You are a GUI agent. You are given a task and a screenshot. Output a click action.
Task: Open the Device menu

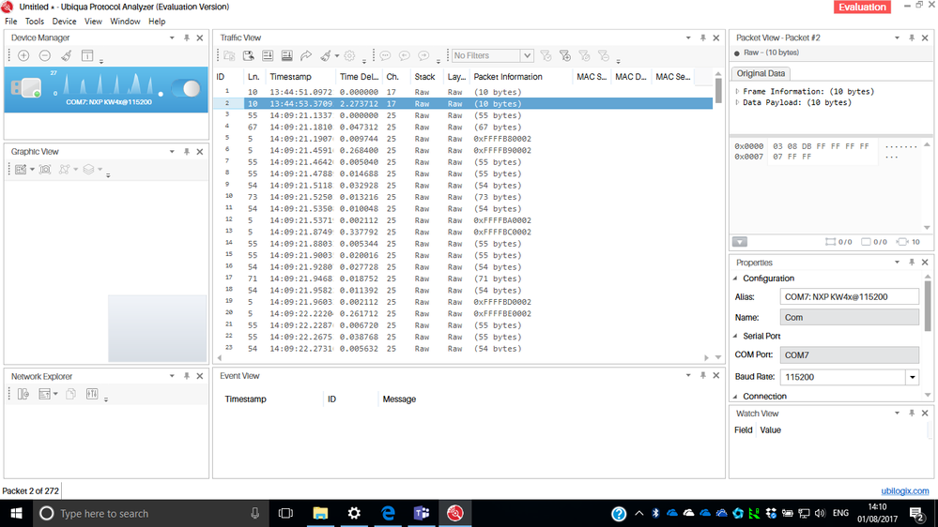tap(64, 22)
